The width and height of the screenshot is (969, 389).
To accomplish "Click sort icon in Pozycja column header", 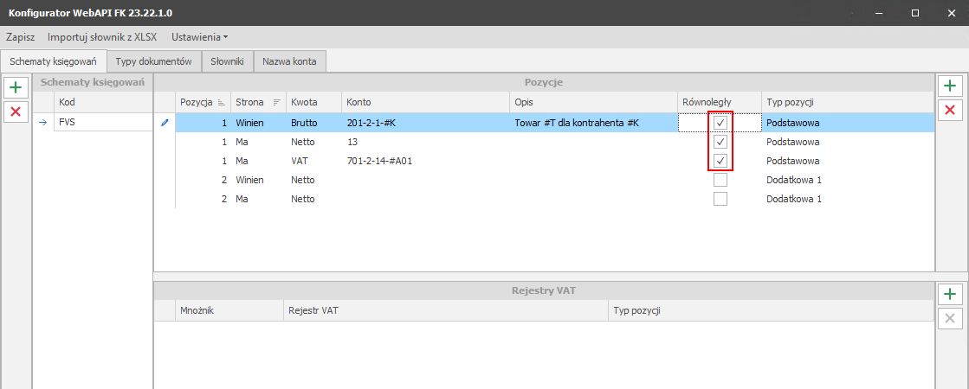I will (x=221, y=102).
